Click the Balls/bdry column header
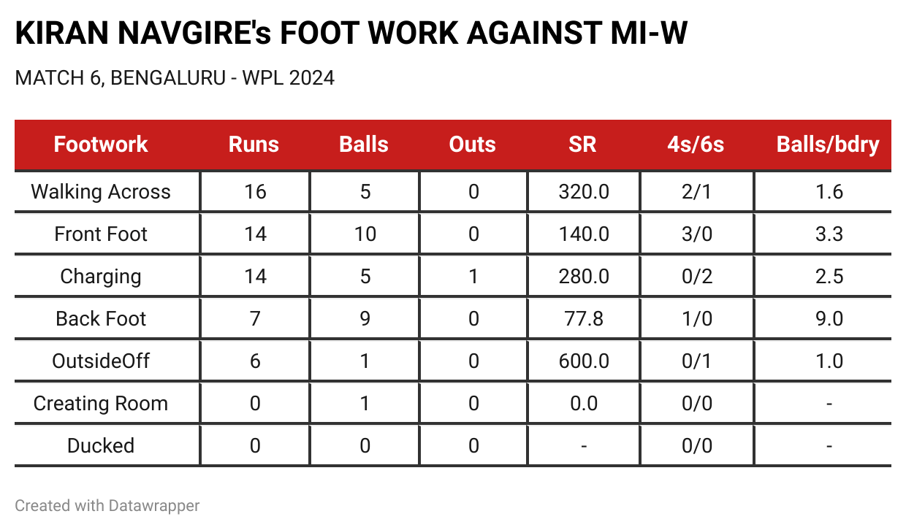 828,145
